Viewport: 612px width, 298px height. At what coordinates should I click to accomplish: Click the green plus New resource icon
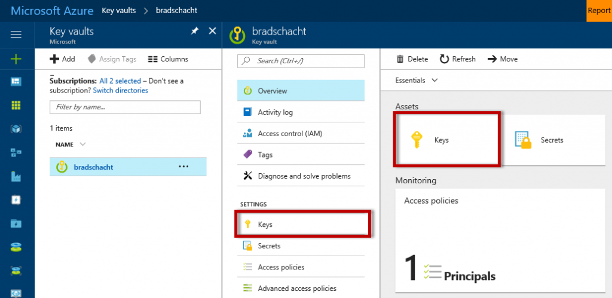[x=16, y=59]
